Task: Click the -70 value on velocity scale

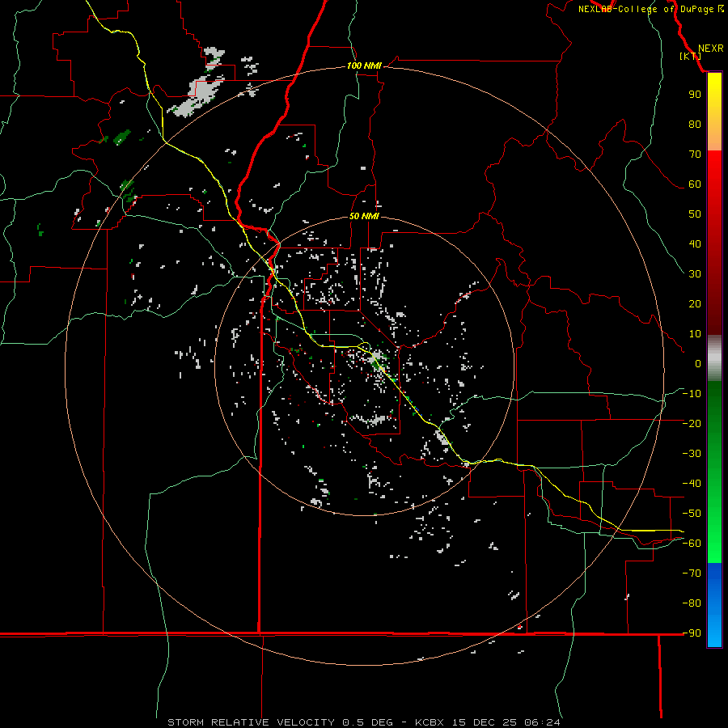Action: 692,573
